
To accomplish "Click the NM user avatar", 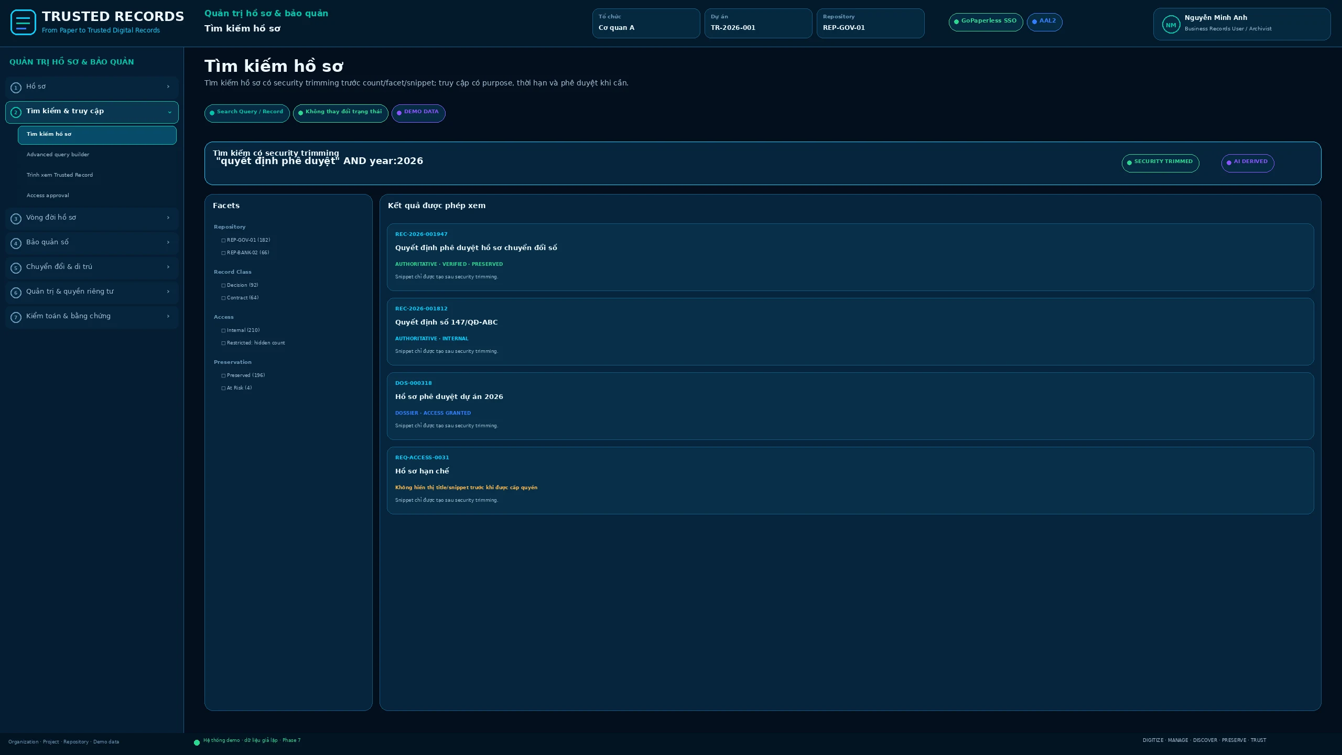I will [1171, 25].
